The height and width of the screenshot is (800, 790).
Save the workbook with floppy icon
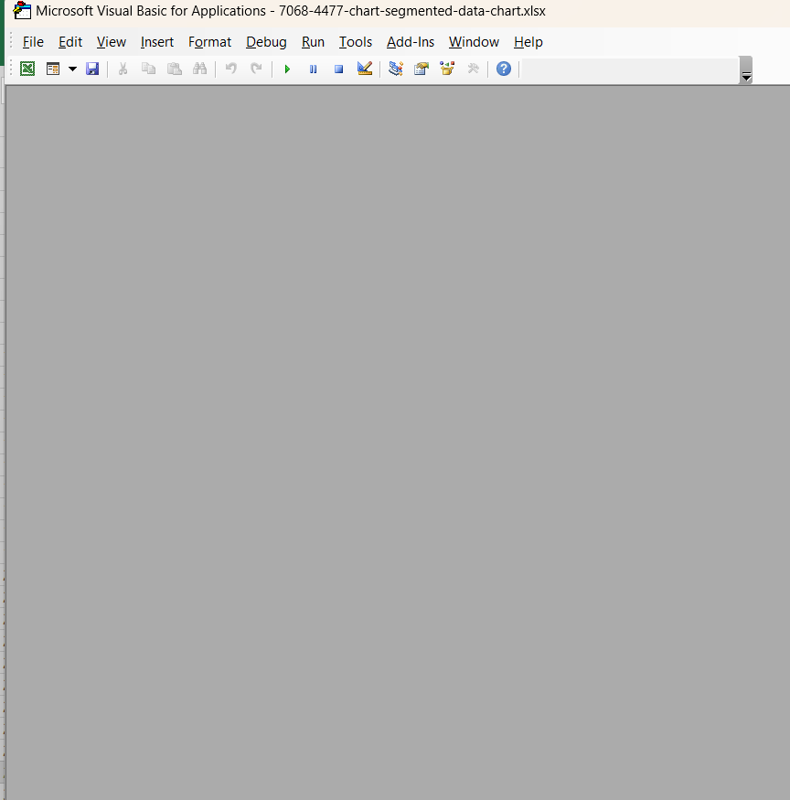coord(92,69)
